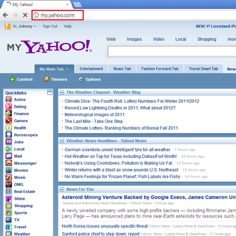Click the Yahoo exclamation avatar icon
Viewport: 236px width, 236px height.
(8, 26)
